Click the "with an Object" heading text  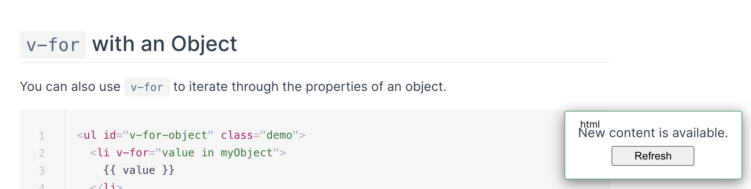(x=165, y=44)
